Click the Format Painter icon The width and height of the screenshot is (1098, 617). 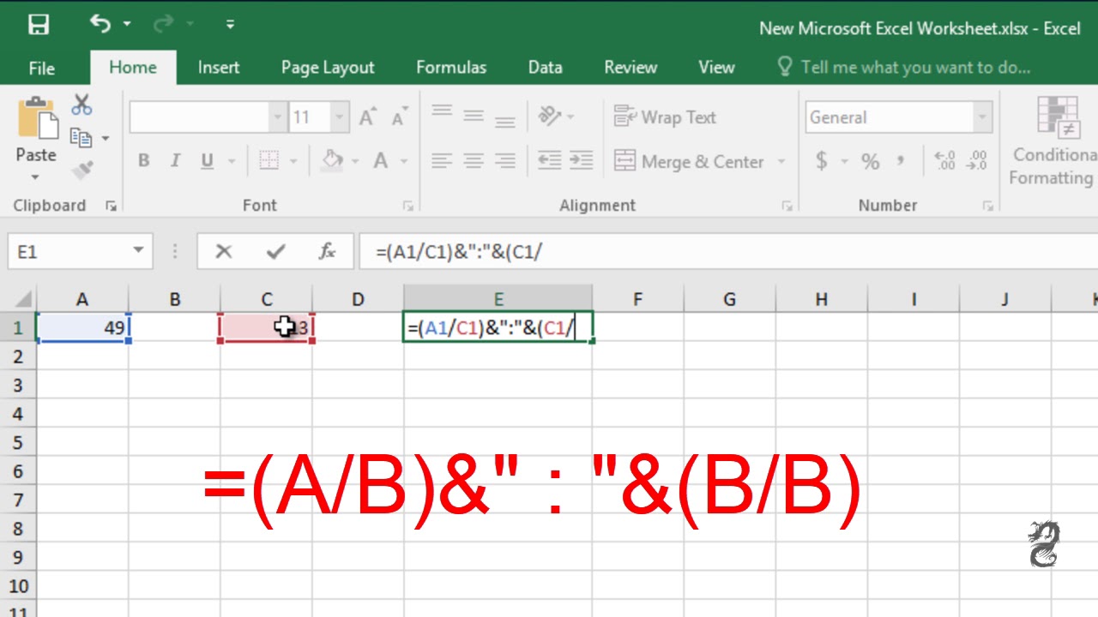81,168
